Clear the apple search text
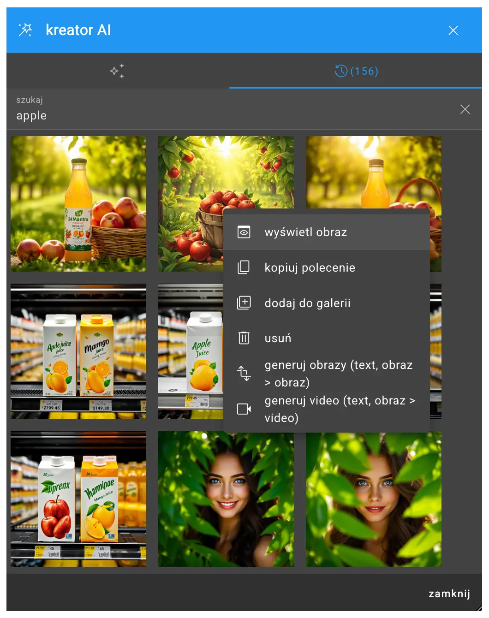This screenshot has height=618, width=489. [x=465, y=109]
